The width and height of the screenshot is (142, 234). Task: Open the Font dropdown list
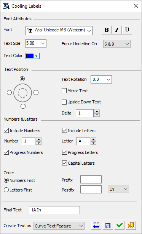point(59,31)
